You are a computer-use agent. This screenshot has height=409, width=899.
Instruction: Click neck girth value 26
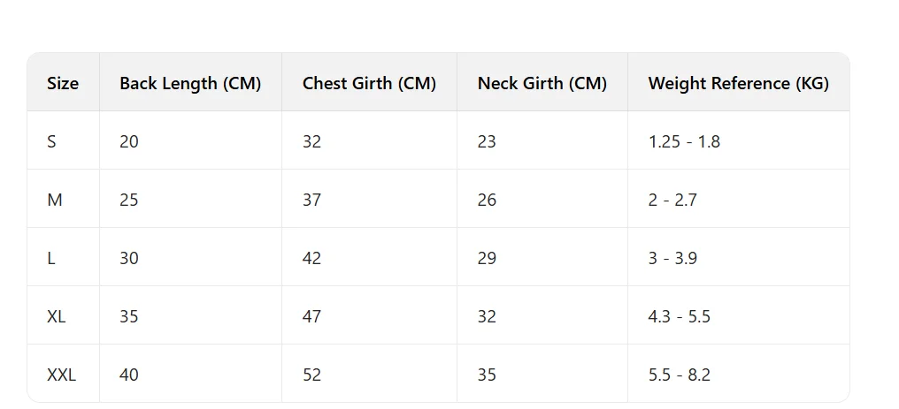[x=487, y=200]
